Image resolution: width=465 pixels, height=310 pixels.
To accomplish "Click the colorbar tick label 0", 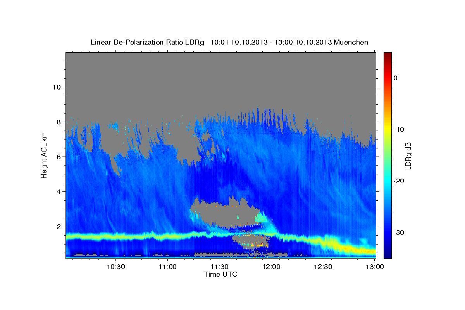I will 395,78.
